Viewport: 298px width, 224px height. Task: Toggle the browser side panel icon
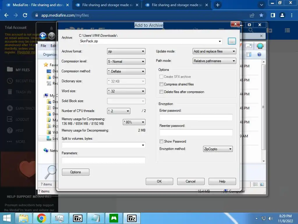tap(273, 15)
